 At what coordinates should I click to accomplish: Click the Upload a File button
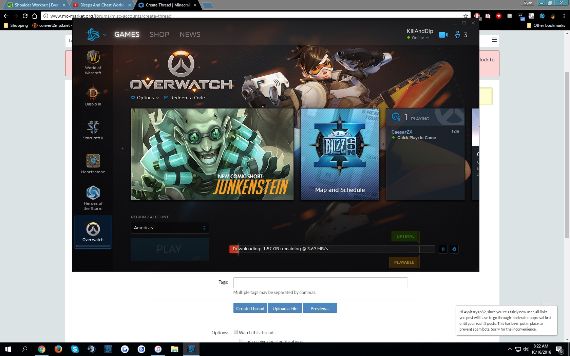(x=285, y=308)
